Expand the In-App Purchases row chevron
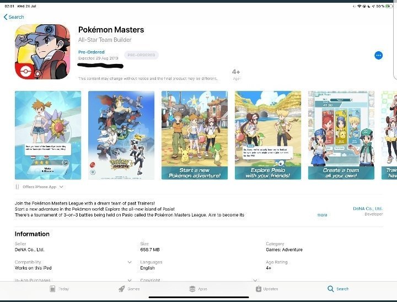Viewport: 397px width, 302px height. click(130, 280)
